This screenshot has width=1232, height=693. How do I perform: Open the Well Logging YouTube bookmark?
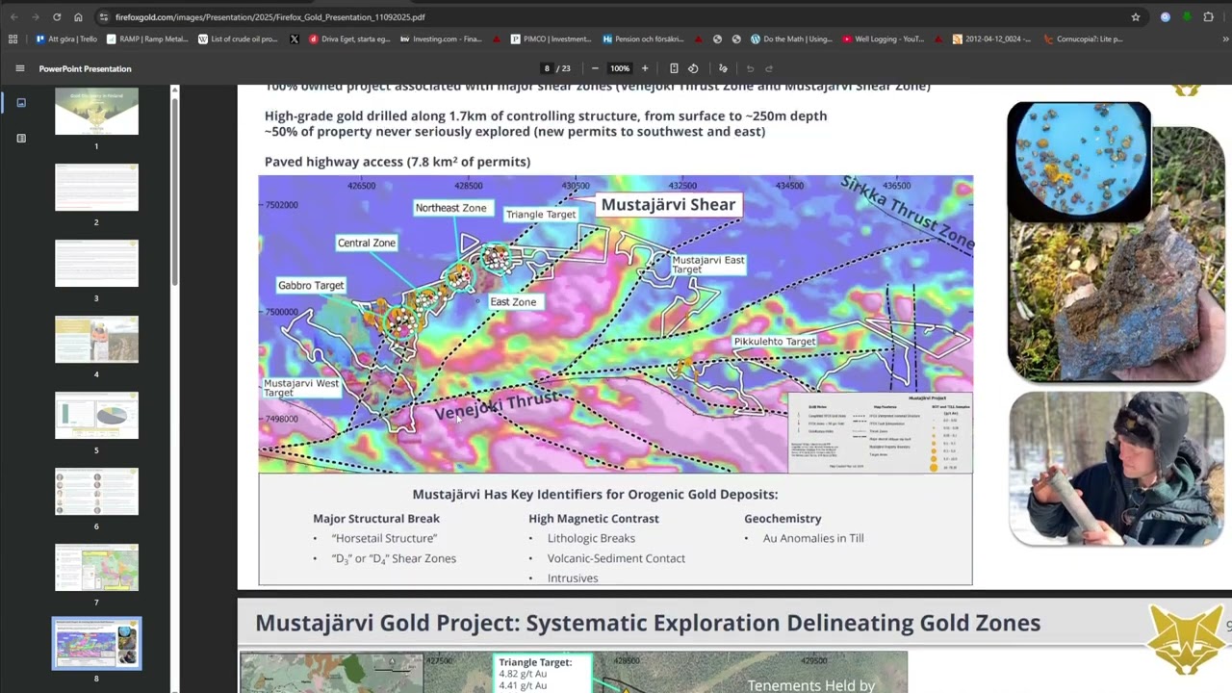point(883,39)
